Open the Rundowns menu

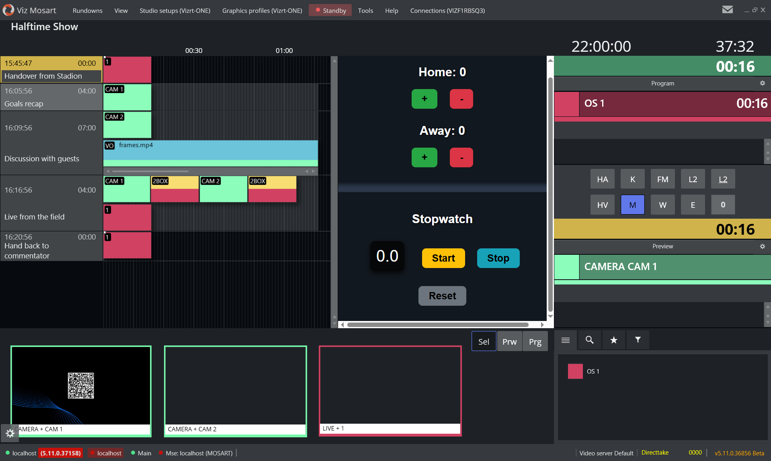(87, 10)
